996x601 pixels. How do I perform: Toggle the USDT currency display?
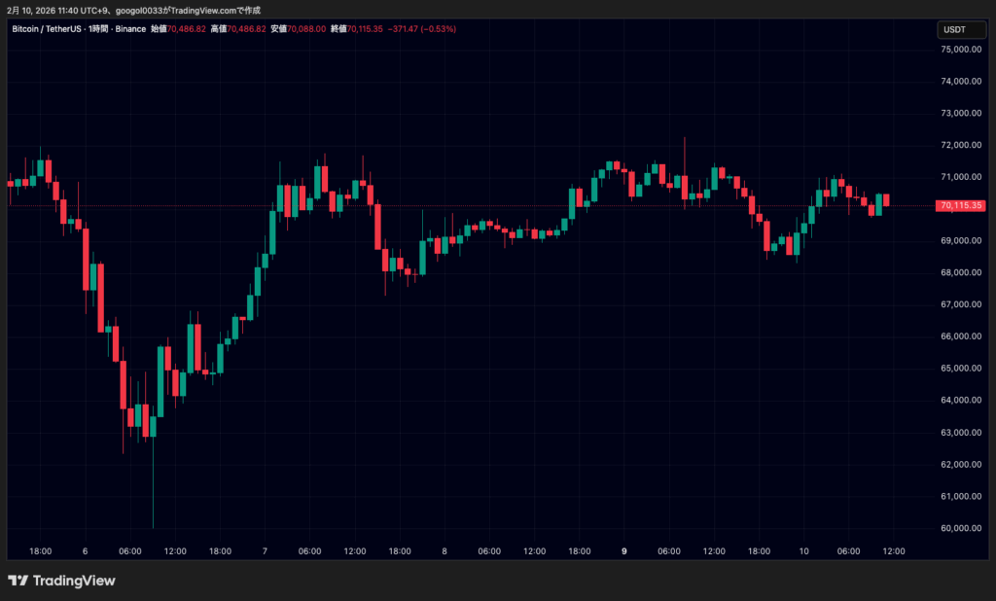(961, 29)
